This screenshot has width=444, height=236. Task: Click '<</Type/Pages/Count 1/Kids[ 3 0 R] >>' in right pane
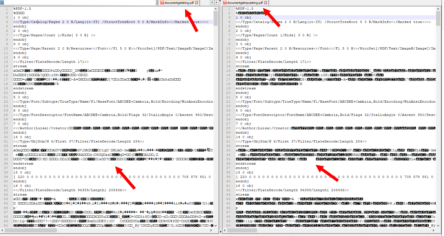coord(277,35)
